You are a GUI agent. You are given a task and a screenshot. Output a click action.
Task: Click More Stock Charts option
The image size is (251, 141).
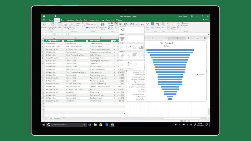tap(128, 69)
